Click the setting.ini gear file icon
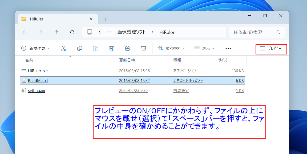Image resolution: width=307 pixels, height=154 pixels. (24, 90)
